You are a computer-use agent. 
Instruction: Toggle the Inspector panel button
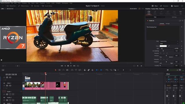[175, 6]
